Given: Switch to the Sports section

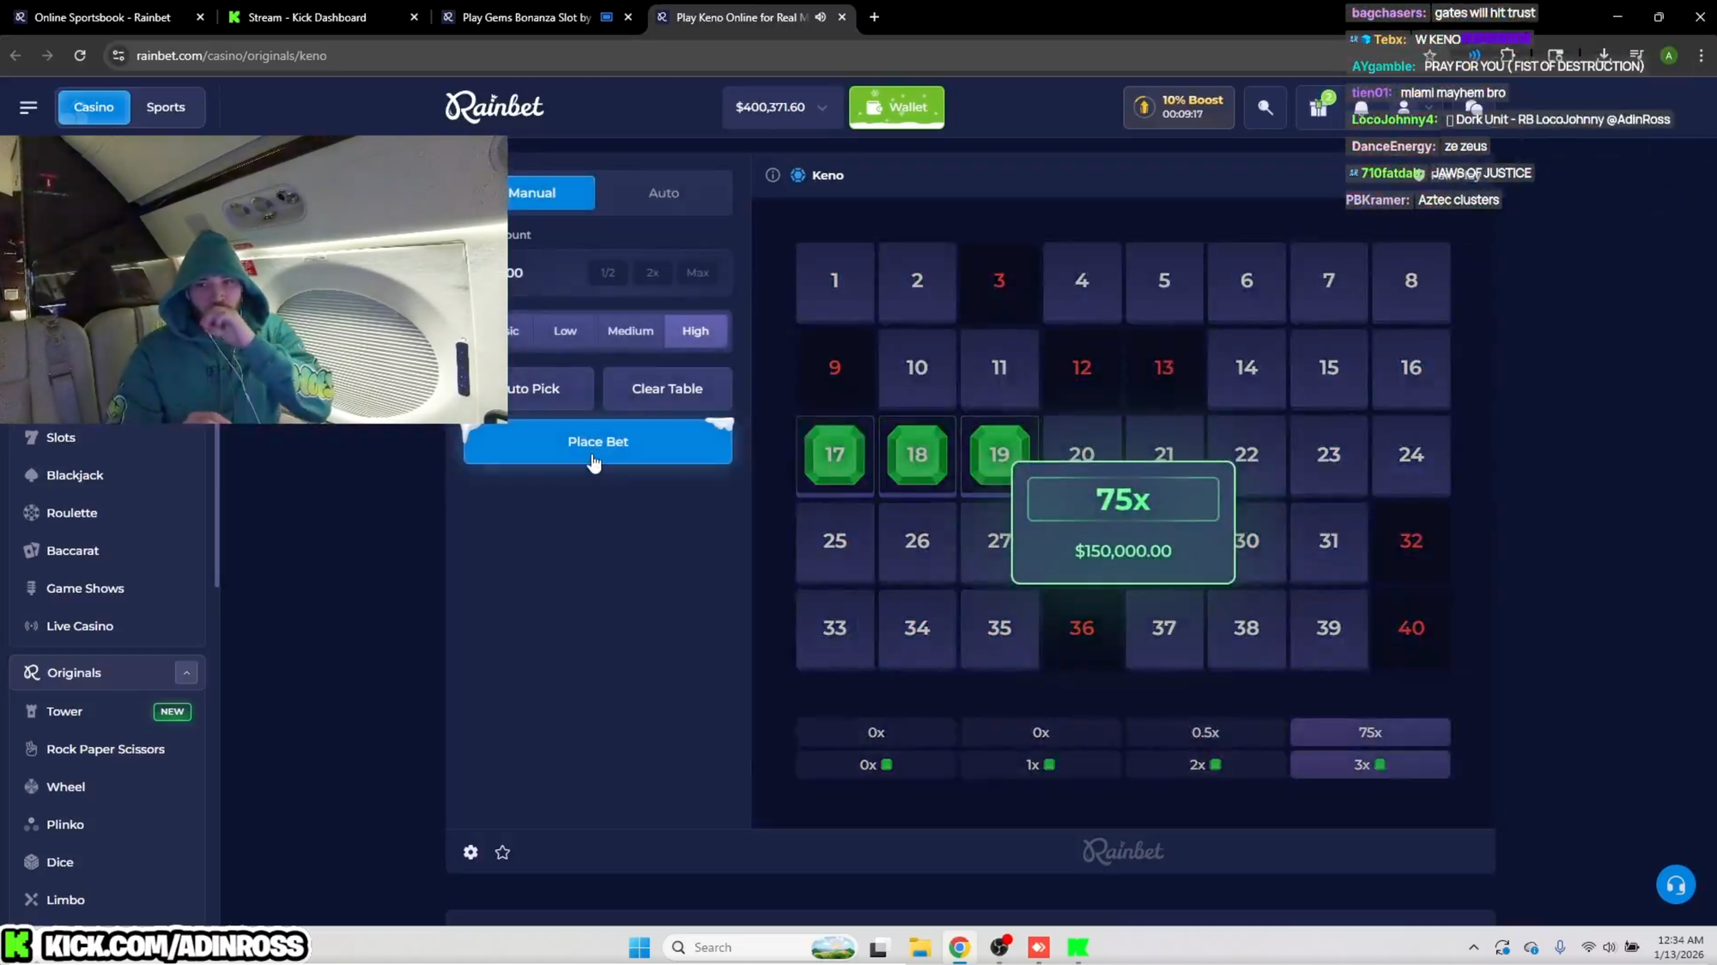Looking at the screenshot, I should coord(166,107).
